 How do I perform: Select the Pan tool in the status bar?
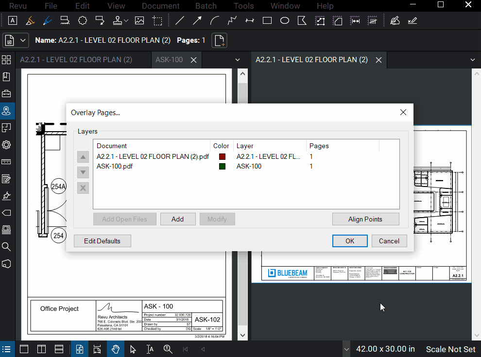[x=115, y=349]
